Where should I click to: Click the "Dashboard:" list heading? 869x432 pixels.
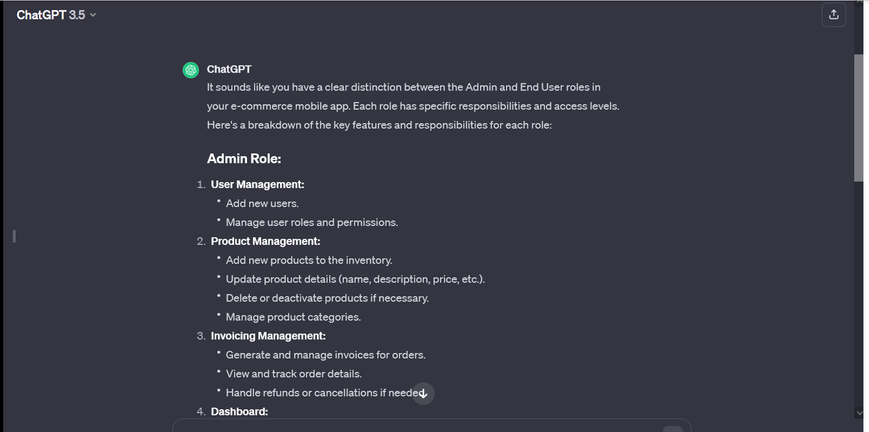pyautogui.click(x=239, y=411)
